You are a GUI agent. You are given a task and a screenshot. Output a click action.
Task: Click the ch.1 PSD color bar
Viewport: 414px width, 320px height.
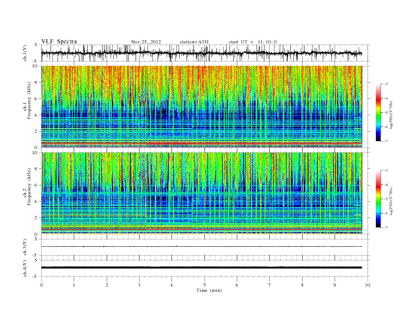(x=378, y=112)
